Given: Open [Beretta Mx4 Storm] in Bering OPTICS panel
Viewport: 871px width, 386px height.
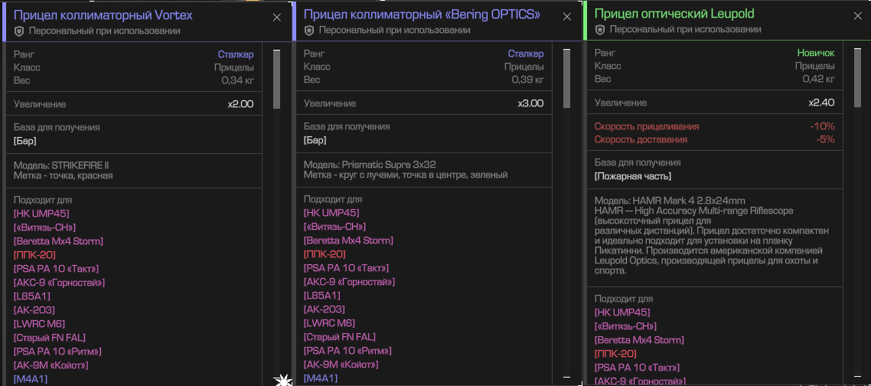Looking at the screenshot, I should (x=348, y=240).
